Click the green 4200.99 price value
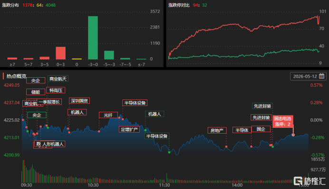This screenshot has width=329, height=189. pos(11,155)
